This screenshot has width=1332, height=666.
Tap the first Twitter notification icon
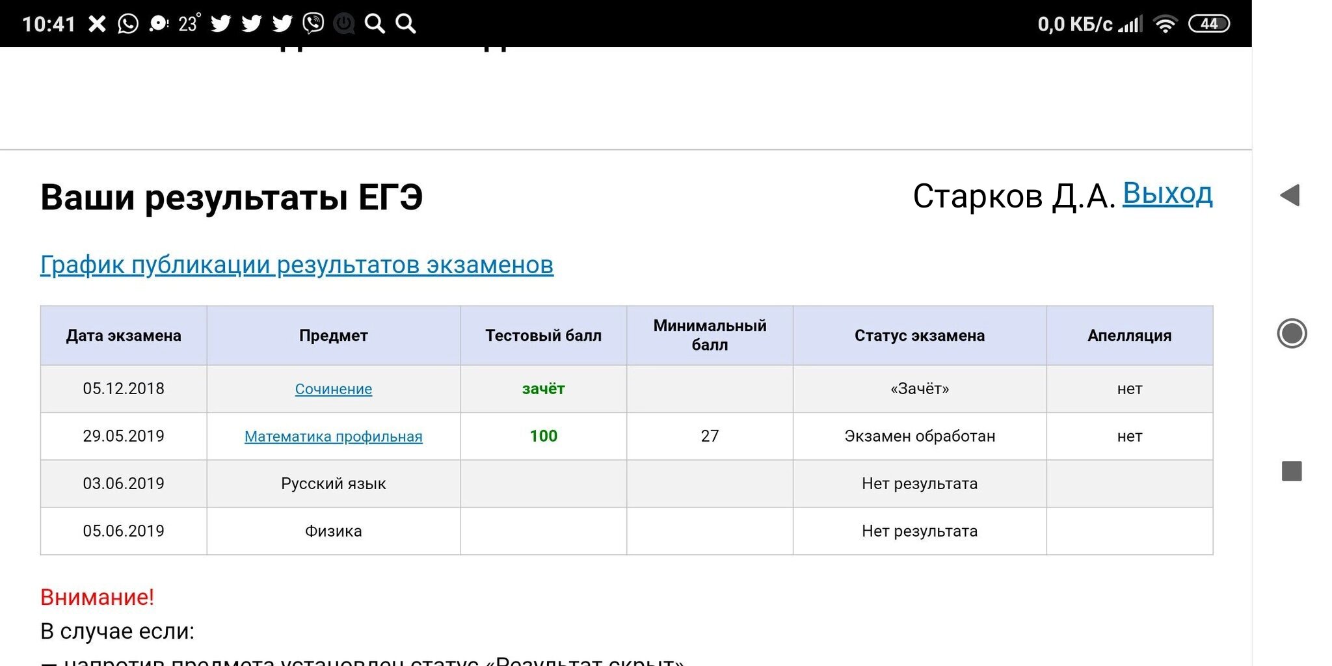(221, 24)
